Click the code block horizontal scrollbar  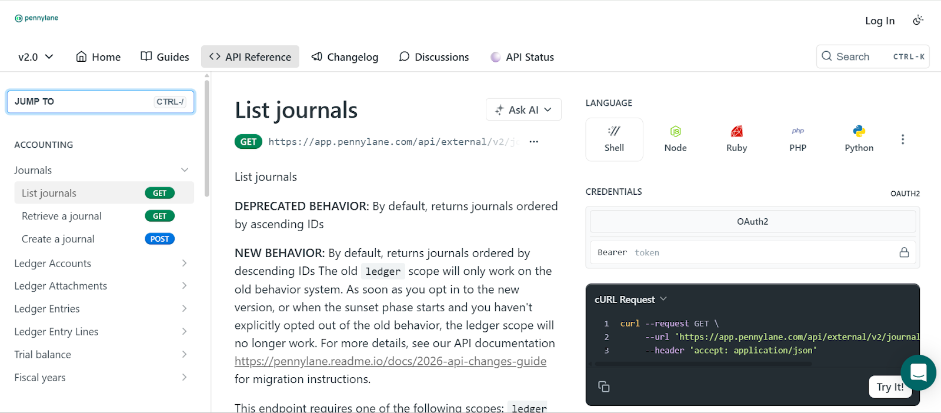(x=703, y=364)
